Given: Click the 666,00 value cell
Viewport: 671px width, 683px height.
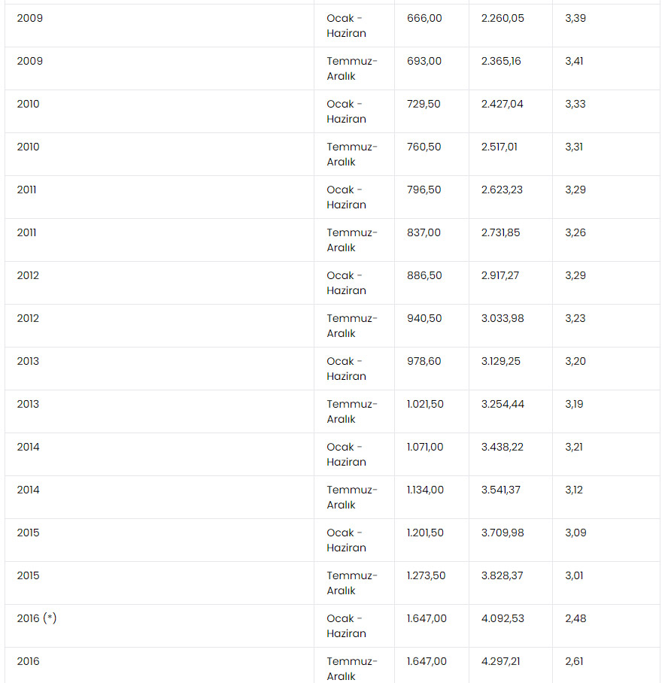Looking at the screenshot, I should point(424,18).
